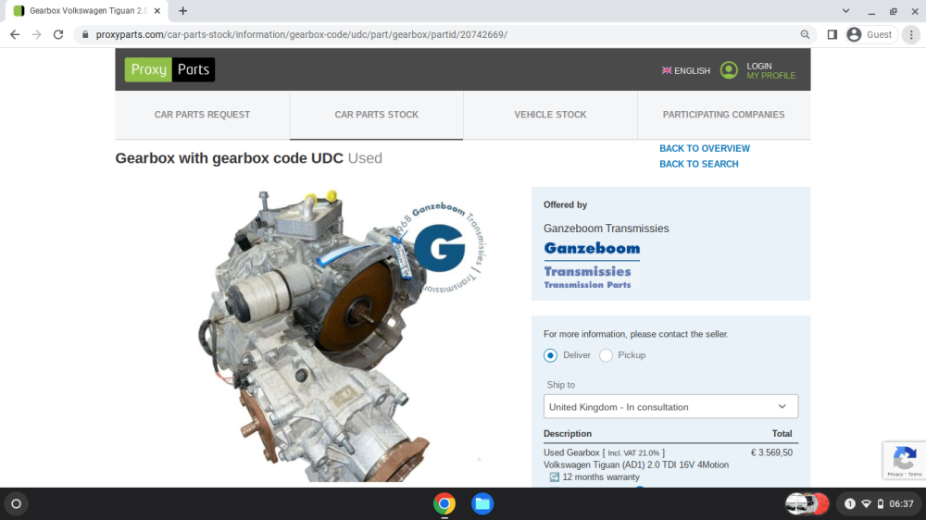Click the gearbox product photo
The image size is (926, 520).
343,335
